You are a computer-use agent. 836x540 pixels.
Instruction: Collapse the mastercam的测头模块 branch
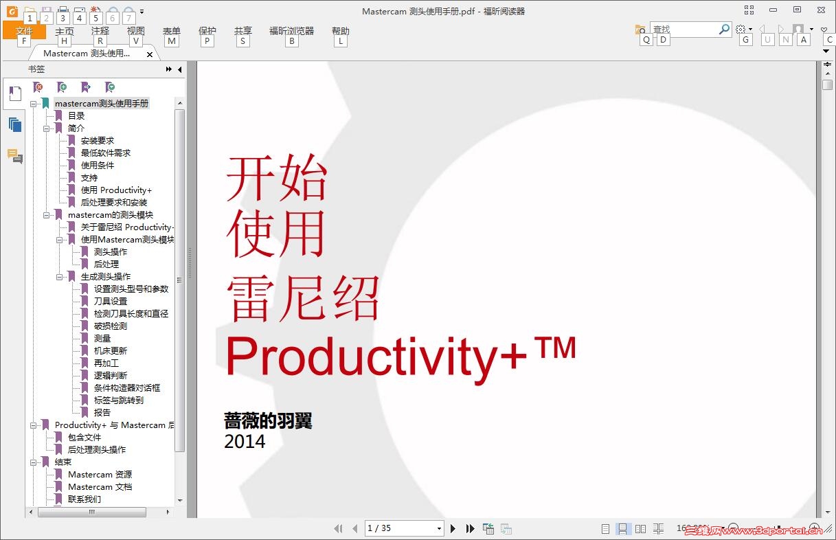47,215
